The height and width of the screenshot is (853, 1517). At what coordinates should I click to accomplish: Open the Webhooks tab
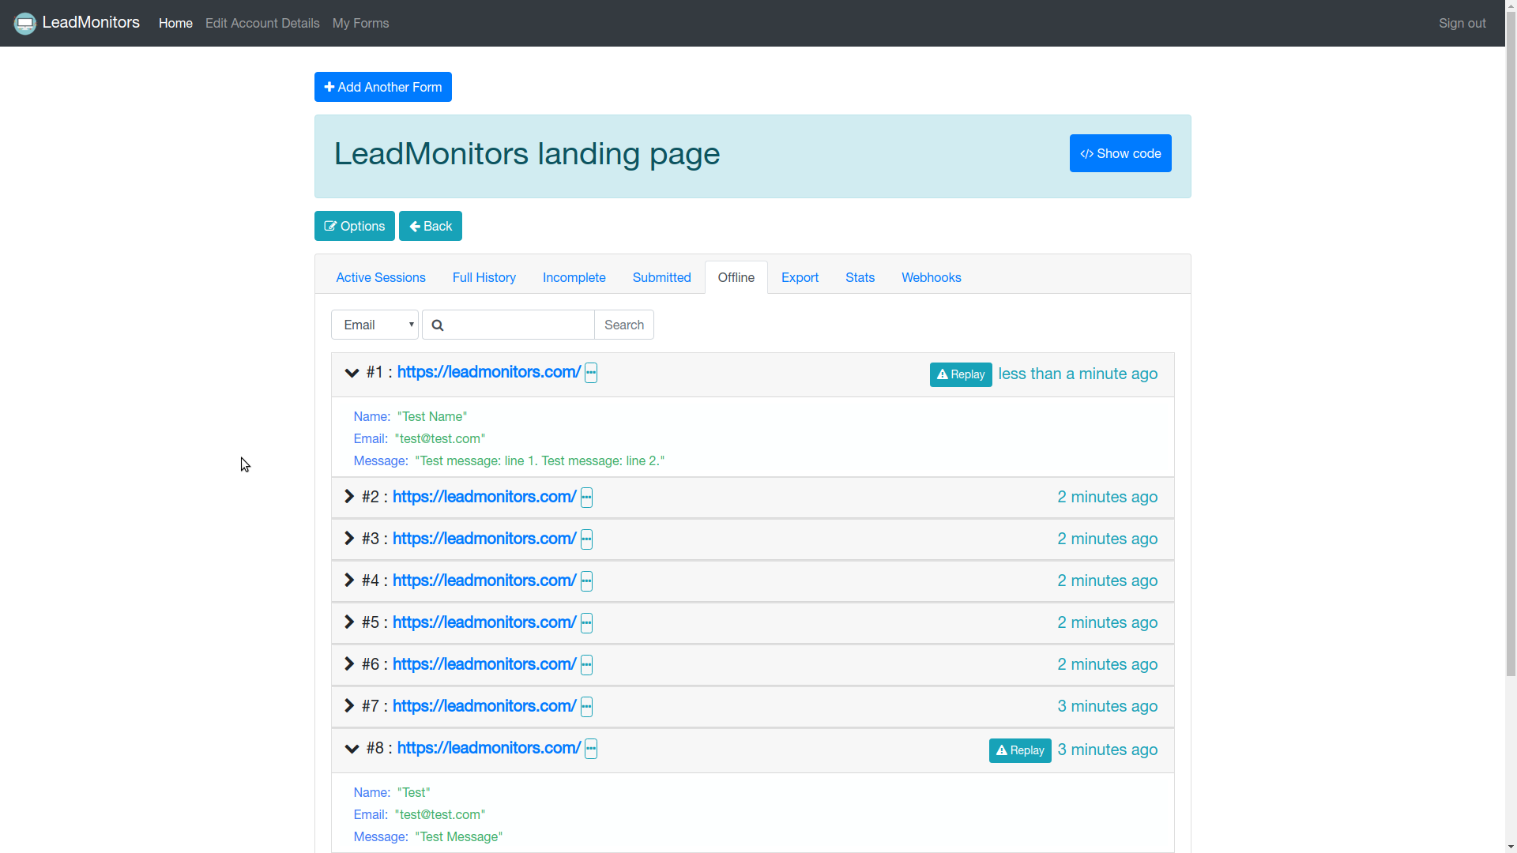point(932,277)
